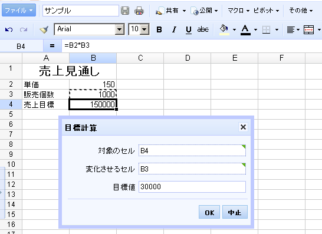Select row 10 header

[11, 164]
